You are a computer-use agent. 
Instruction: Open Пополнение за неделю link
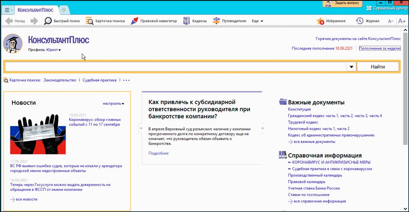(x=380, y=48)
